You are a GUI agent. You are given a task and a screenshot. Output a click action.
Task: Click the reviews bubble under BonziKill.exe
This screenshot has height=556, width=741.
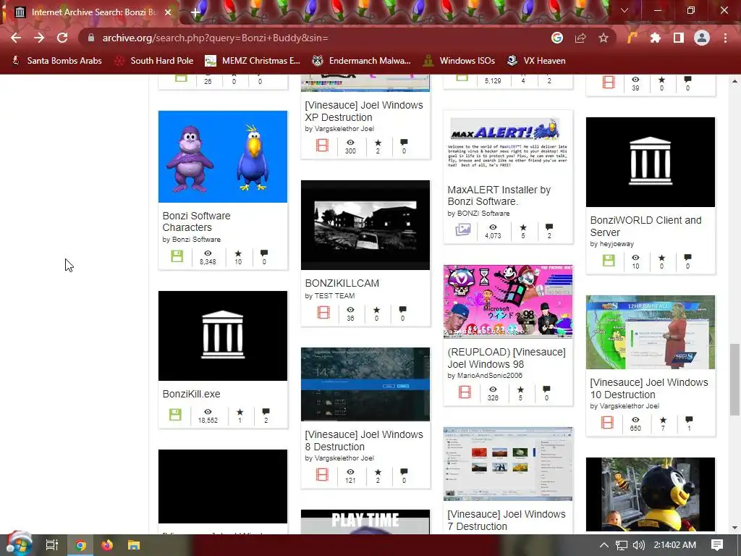(266, 411)
